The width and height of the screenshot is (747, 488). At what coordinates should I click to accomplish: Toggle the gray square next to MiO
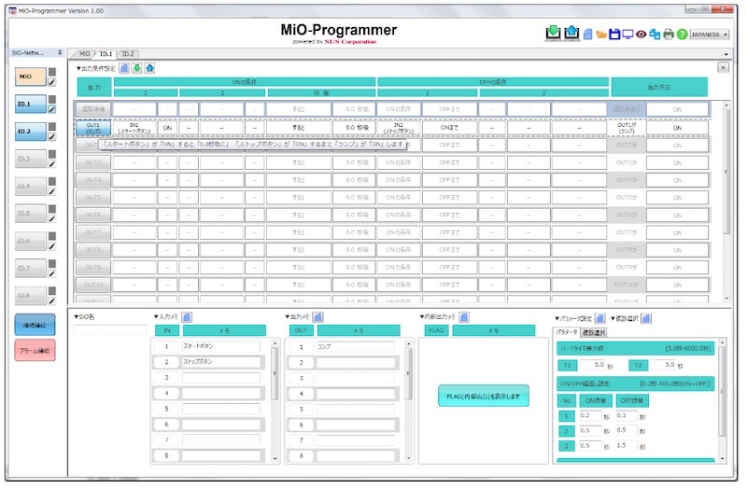coord(52,72)
